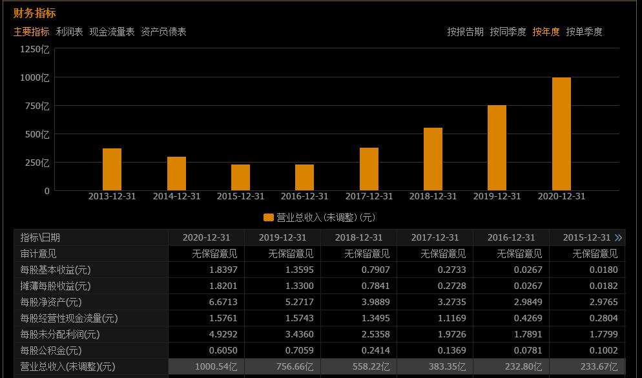This screenshot has width=642, height=378.
Task: Click the 2019-12-31 column header
Action: pos(282,237)
